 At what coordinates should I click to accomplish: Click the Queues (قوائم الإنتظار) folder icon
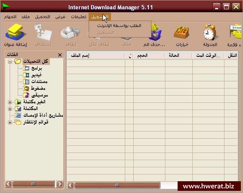click(x=18, y=122)
